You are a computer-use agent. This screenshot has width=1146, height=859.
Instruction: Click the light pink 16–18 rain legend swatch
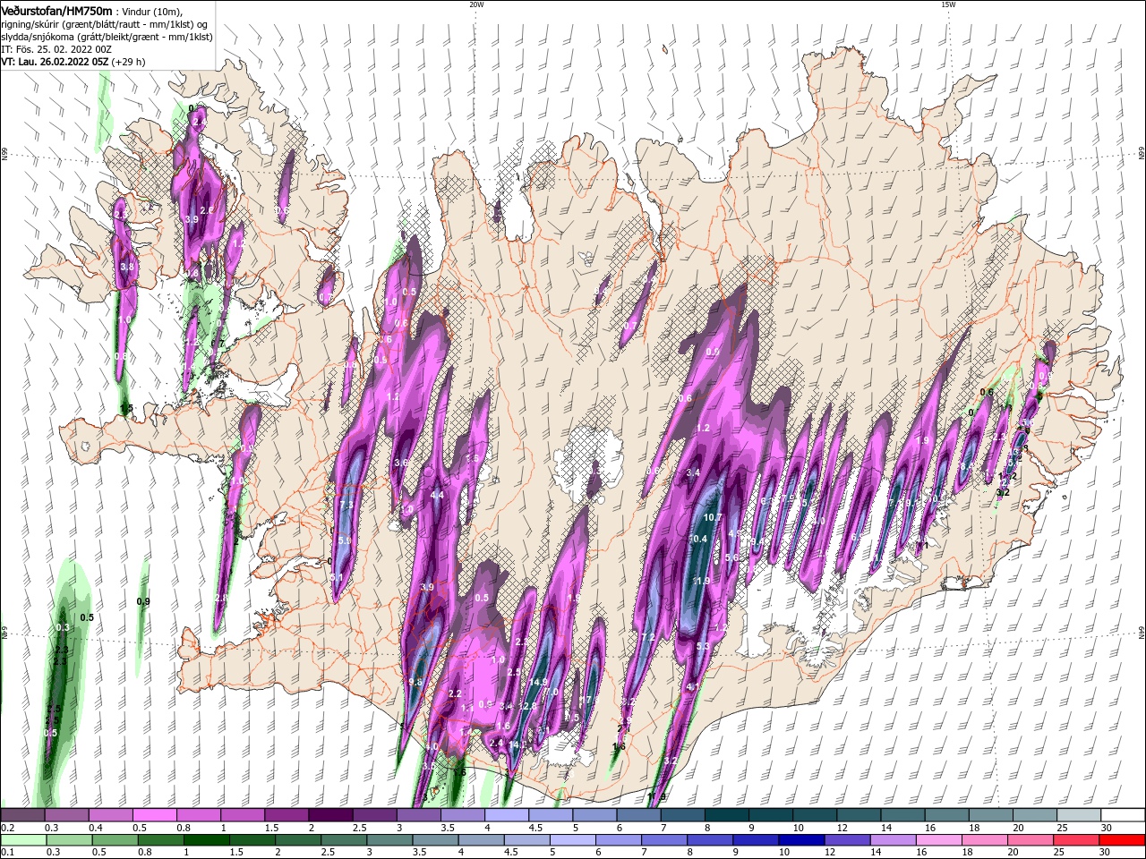[x=937, y=840]
